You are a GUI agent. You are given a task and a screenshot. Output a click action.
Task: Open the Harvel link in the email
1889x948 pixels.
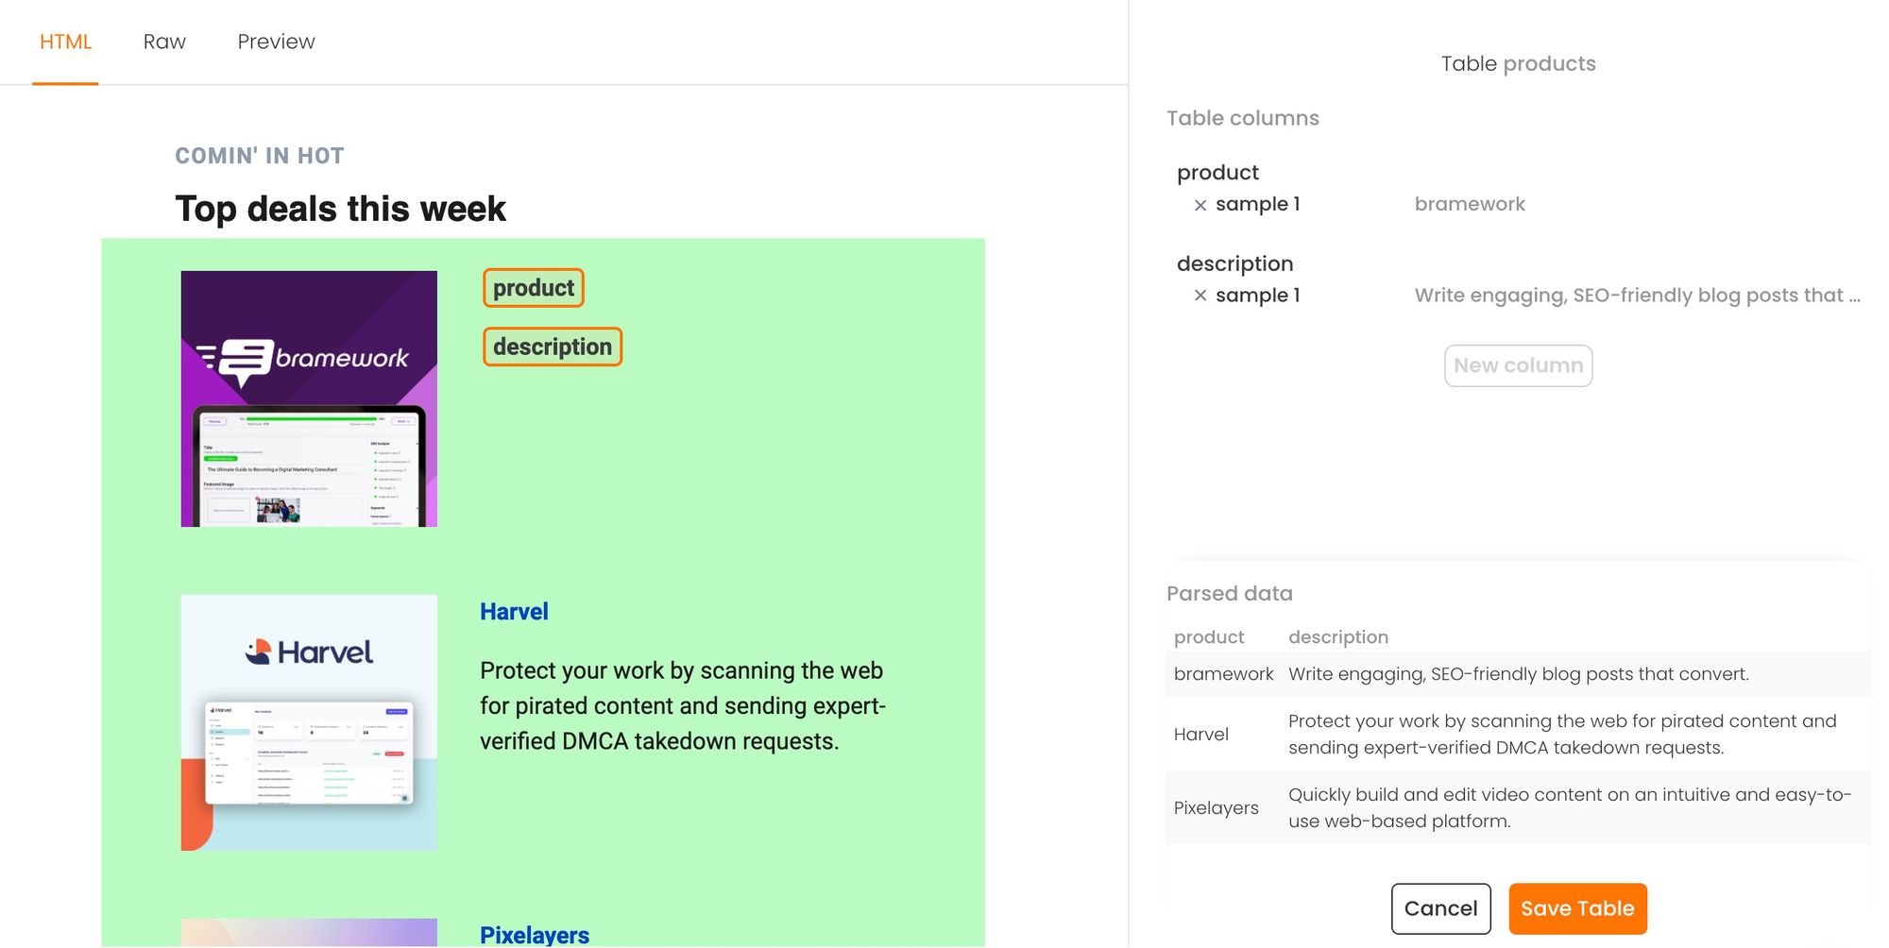click(513, 611)
